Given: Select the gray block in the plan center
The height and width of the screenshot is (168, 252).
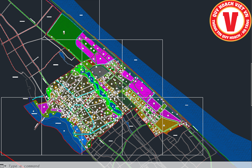Looking at the screenshot, I should (x=99, y=72).
